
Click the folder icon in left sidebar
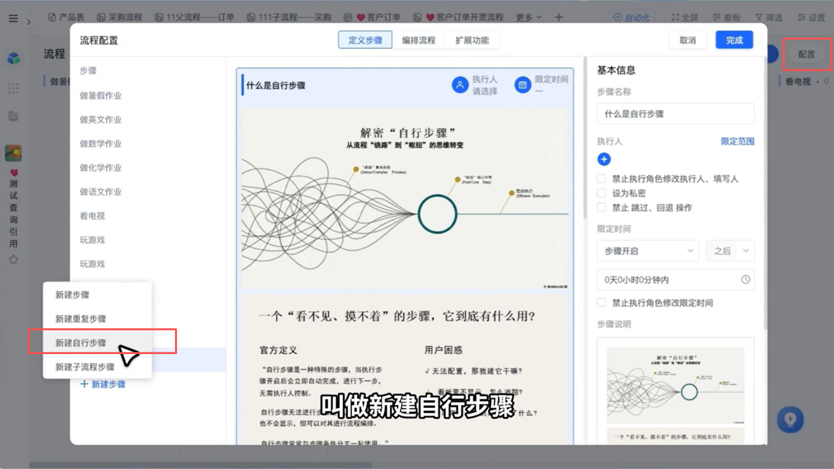click(13, 116)
